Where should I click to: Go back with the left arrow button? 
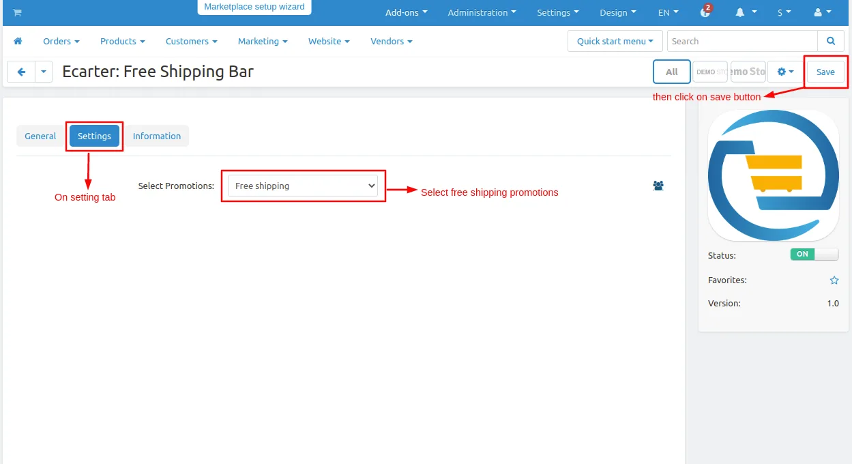[21, 72]
